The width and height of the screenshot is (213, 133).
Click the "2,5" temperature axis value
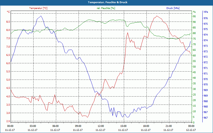[8, 121]
